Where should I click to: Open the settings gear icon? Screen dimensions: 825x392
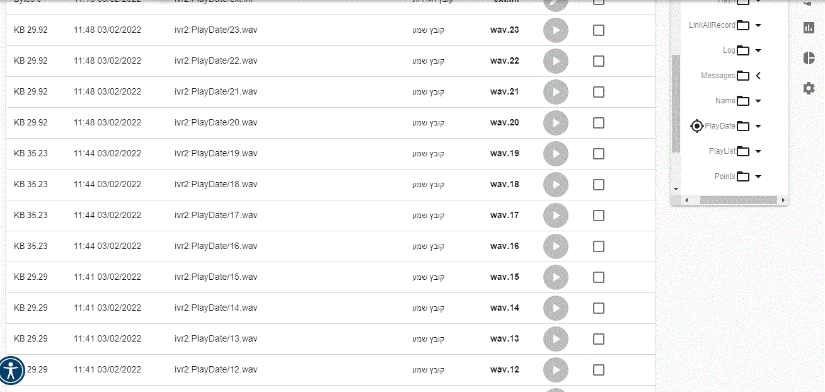tap(809, 88)
